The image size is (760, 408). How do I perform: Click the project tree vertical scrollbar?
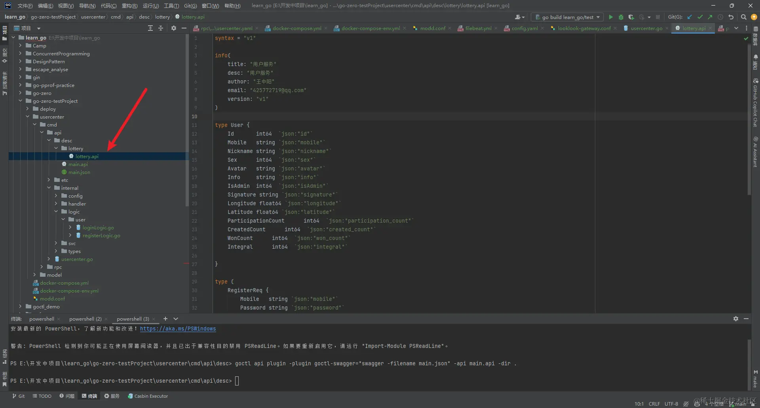click(187, 121)
